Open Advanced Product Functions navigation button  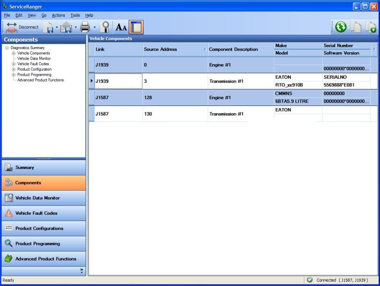tap(44, 259)
